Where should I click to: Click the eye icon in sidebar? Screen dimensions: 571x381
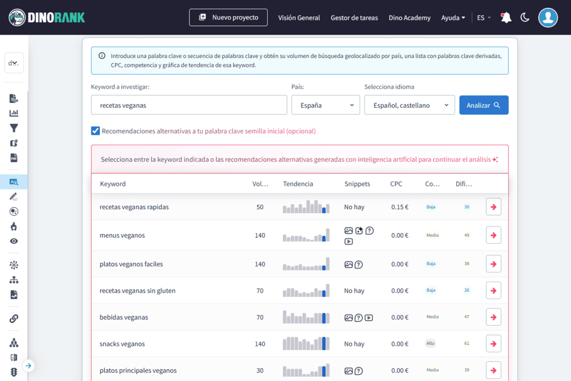(14, 241)
